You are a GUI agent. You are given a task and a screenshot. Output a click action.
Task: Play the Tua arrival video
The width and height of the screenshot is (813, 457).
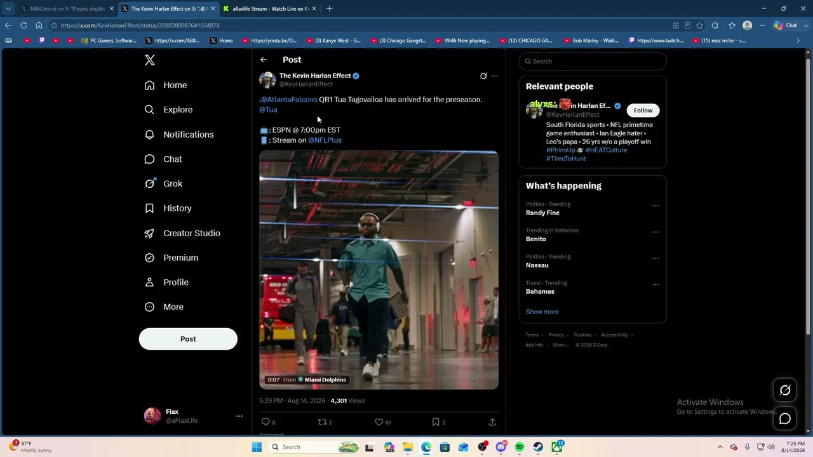pos(379,270)
